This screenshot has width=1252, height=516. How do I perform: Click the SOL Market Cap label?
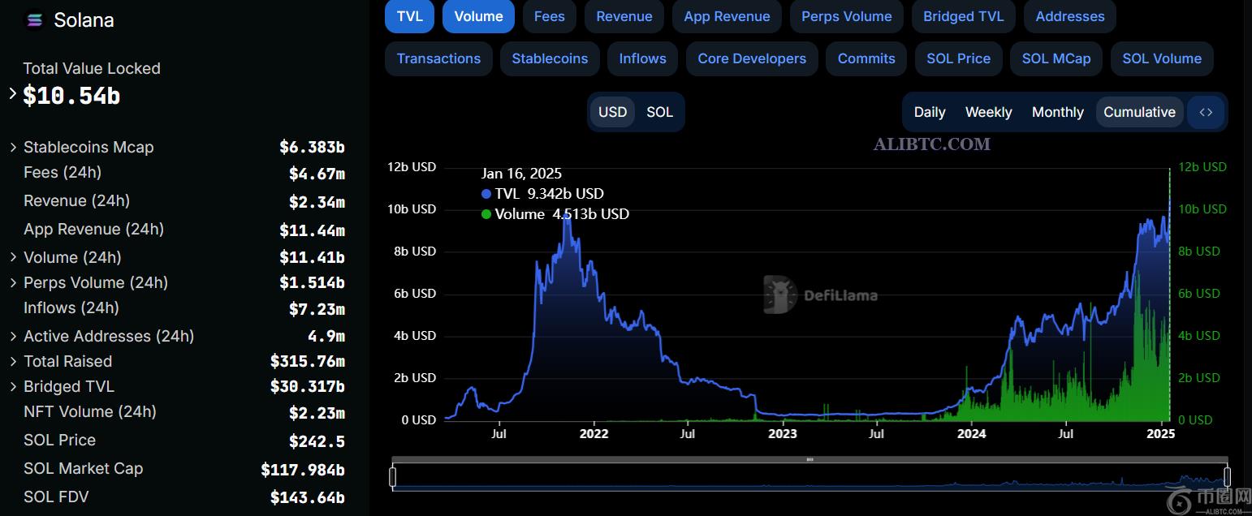(83, 468)
